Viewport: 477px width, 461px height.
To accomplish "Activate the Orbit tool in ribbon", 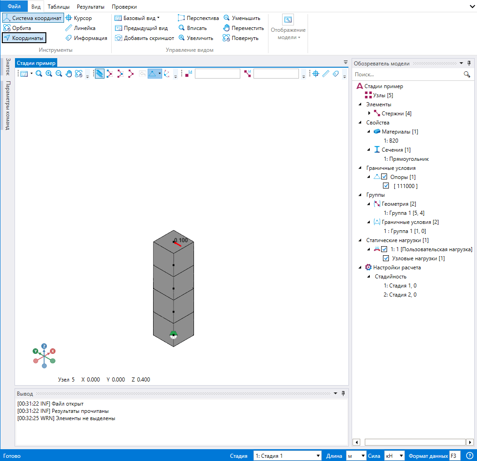I will click(17, 28).
